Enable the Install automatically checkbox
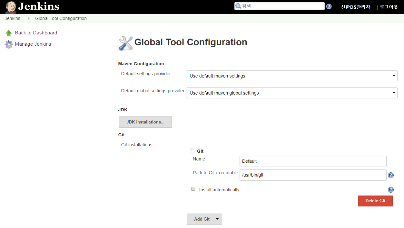The height and width of the screenshot is (228, 404). pos(193,189)
